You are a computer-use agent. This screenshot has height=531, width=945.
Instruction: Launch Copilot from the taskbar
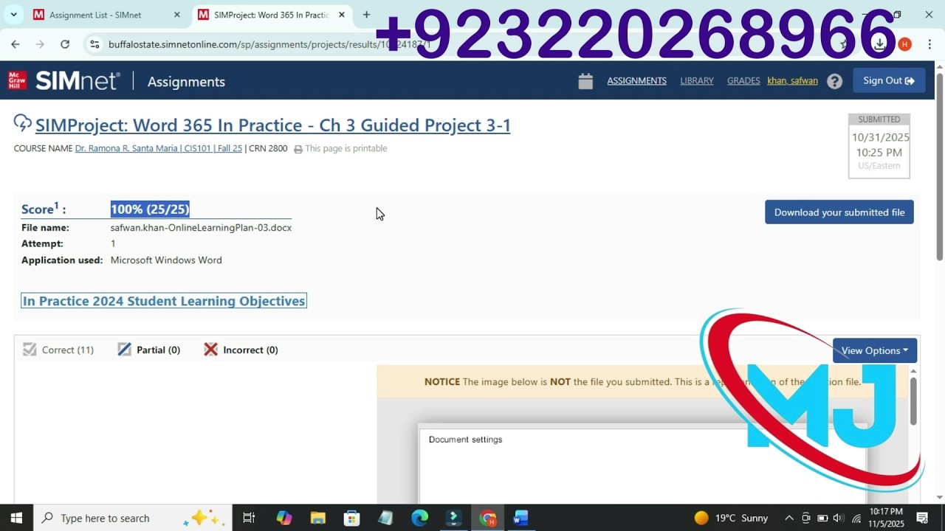coord(284,518)
